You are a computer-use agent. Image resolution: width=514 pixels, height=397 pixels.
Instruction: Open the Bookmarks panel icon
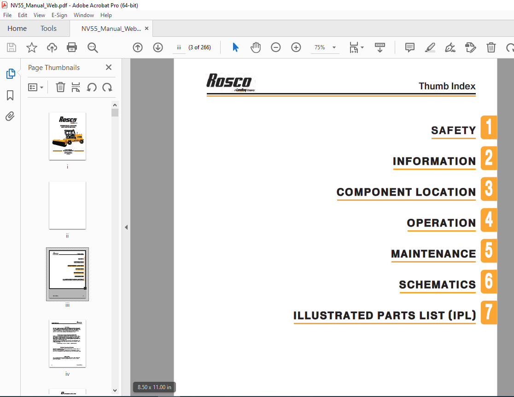click(x=10, y=95)
